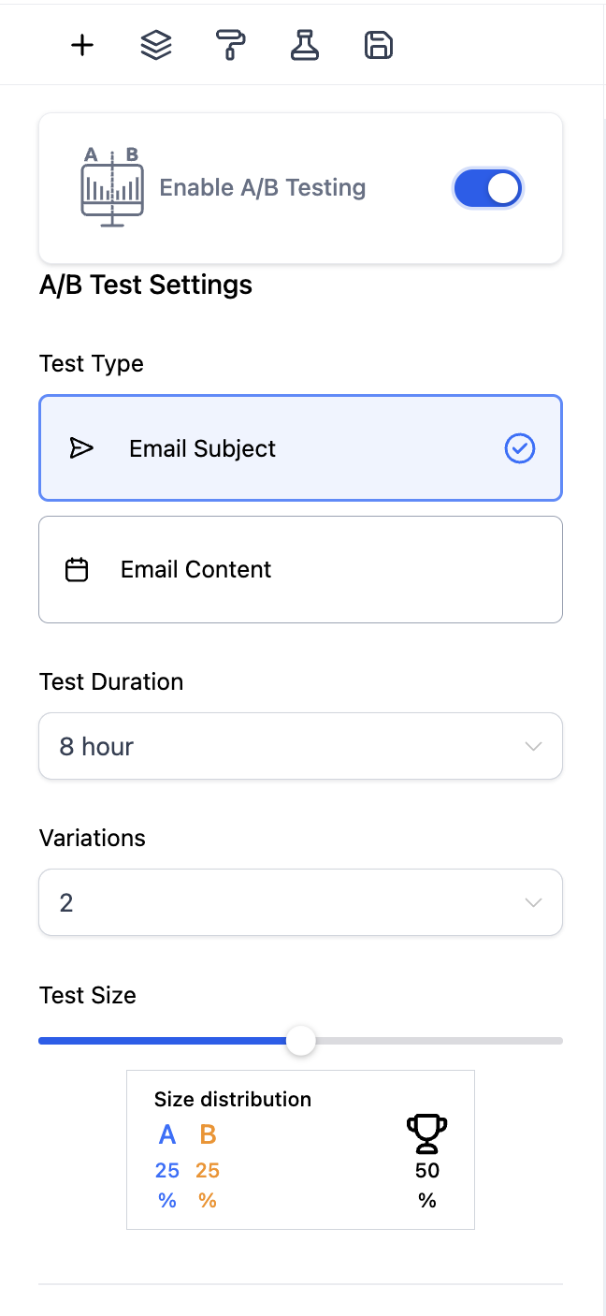Click the floppy disk save icon
Image resolution: width=606 pixels, height=1316 pixels.
click(x=379, y=45)
